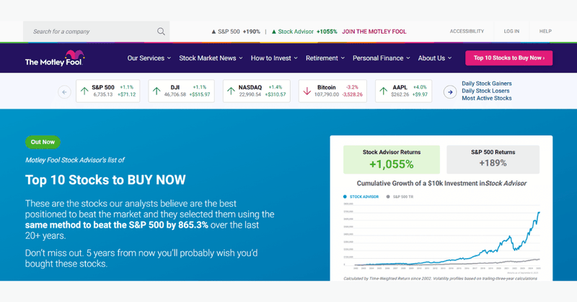Click JOIN THE MOTLEY FOOL link
577x302 pixels.
point(374,32)
